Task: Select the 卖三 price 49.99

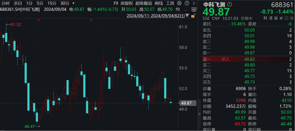Action: [249, 41]
